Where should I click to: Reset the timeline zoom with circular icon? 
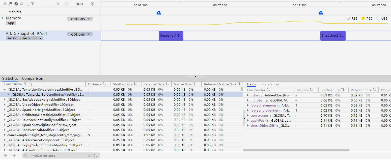(x=57, y=4)
